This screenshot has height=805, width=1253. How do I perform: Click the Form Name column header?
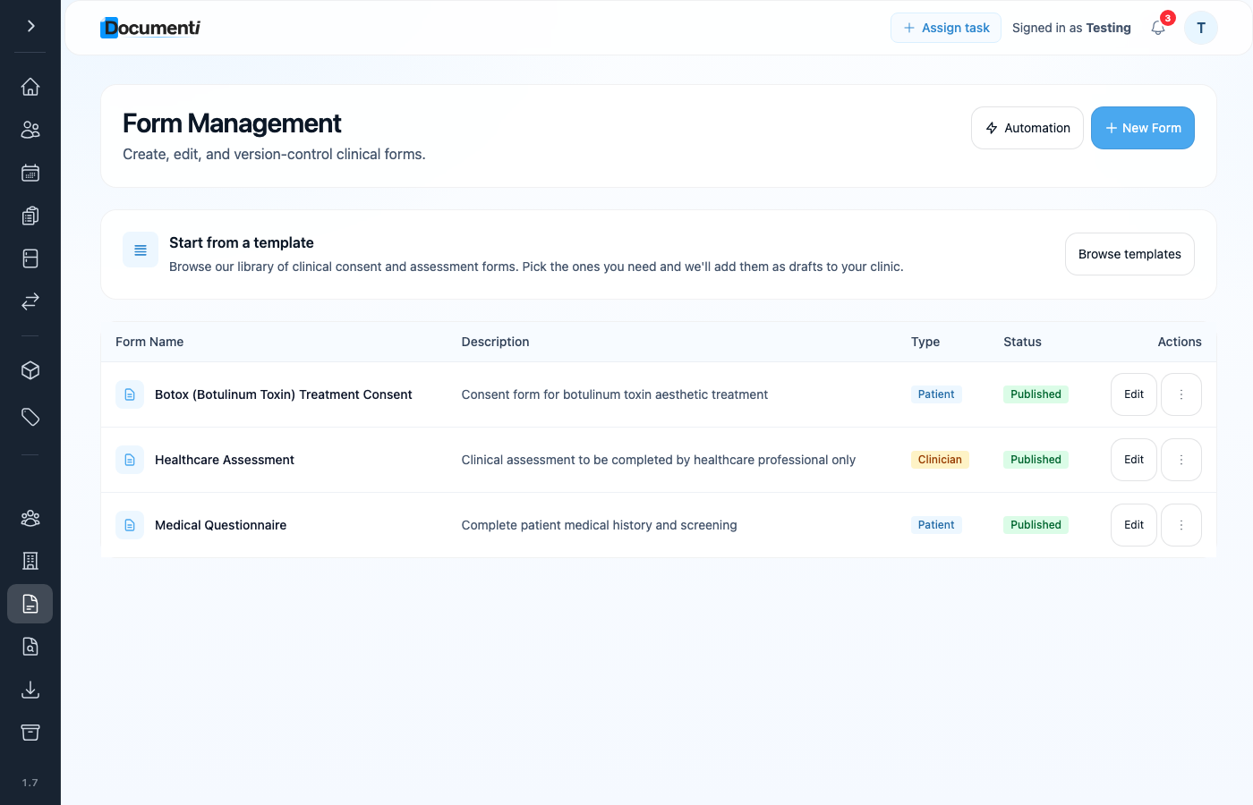[x=149, y=342]
